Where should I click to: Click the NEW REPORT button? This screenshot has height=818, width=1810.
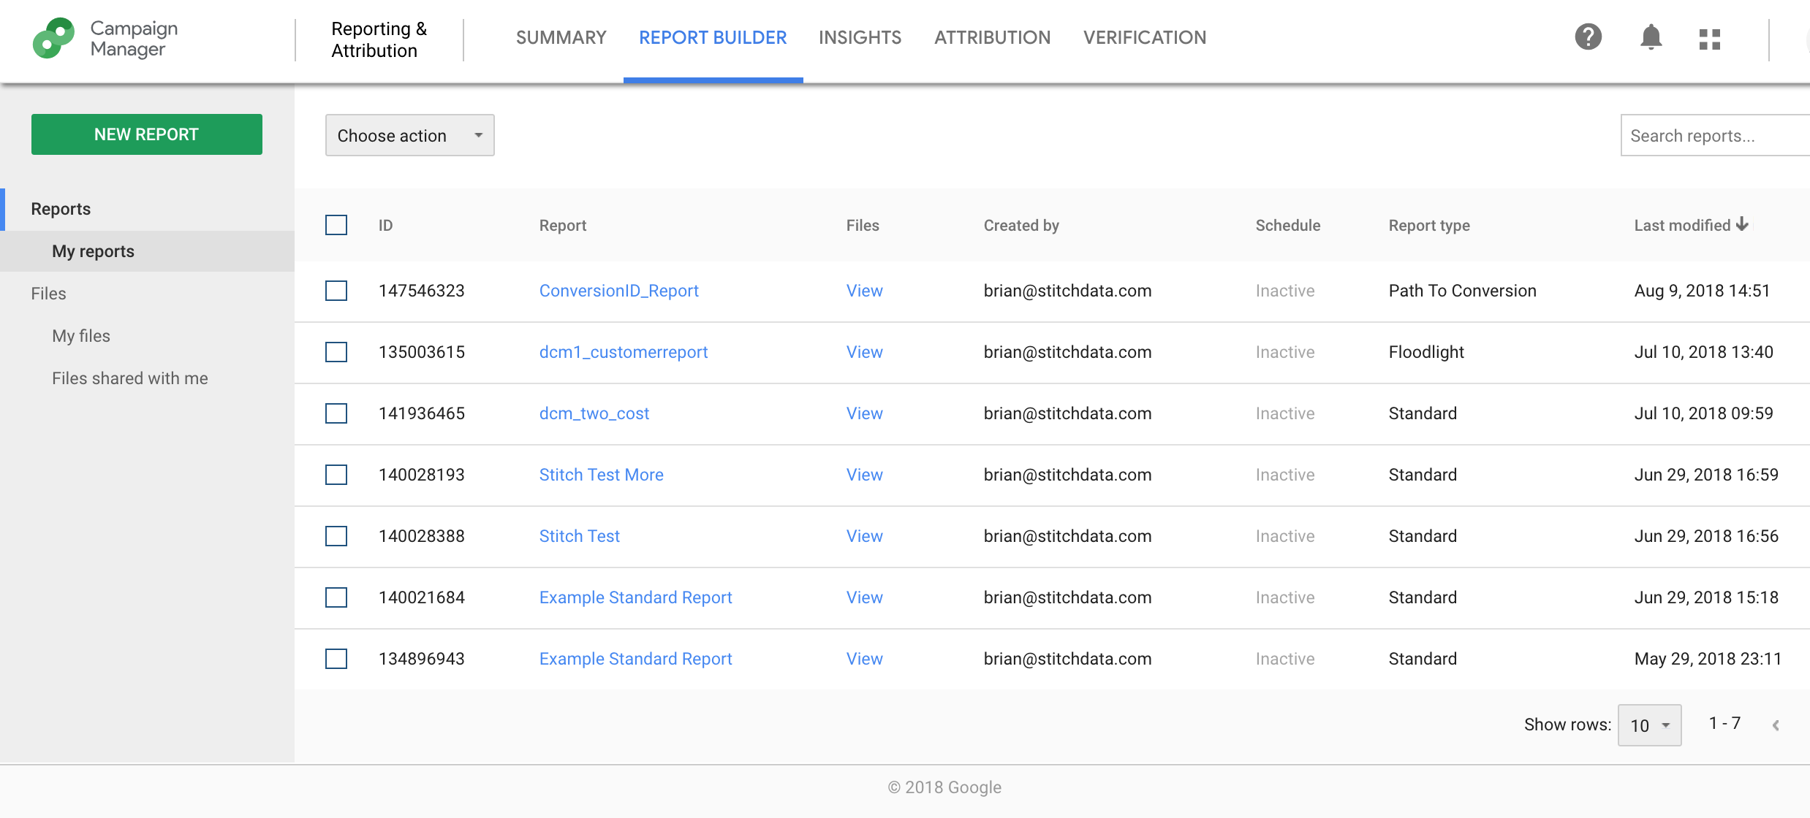(146, 134)
